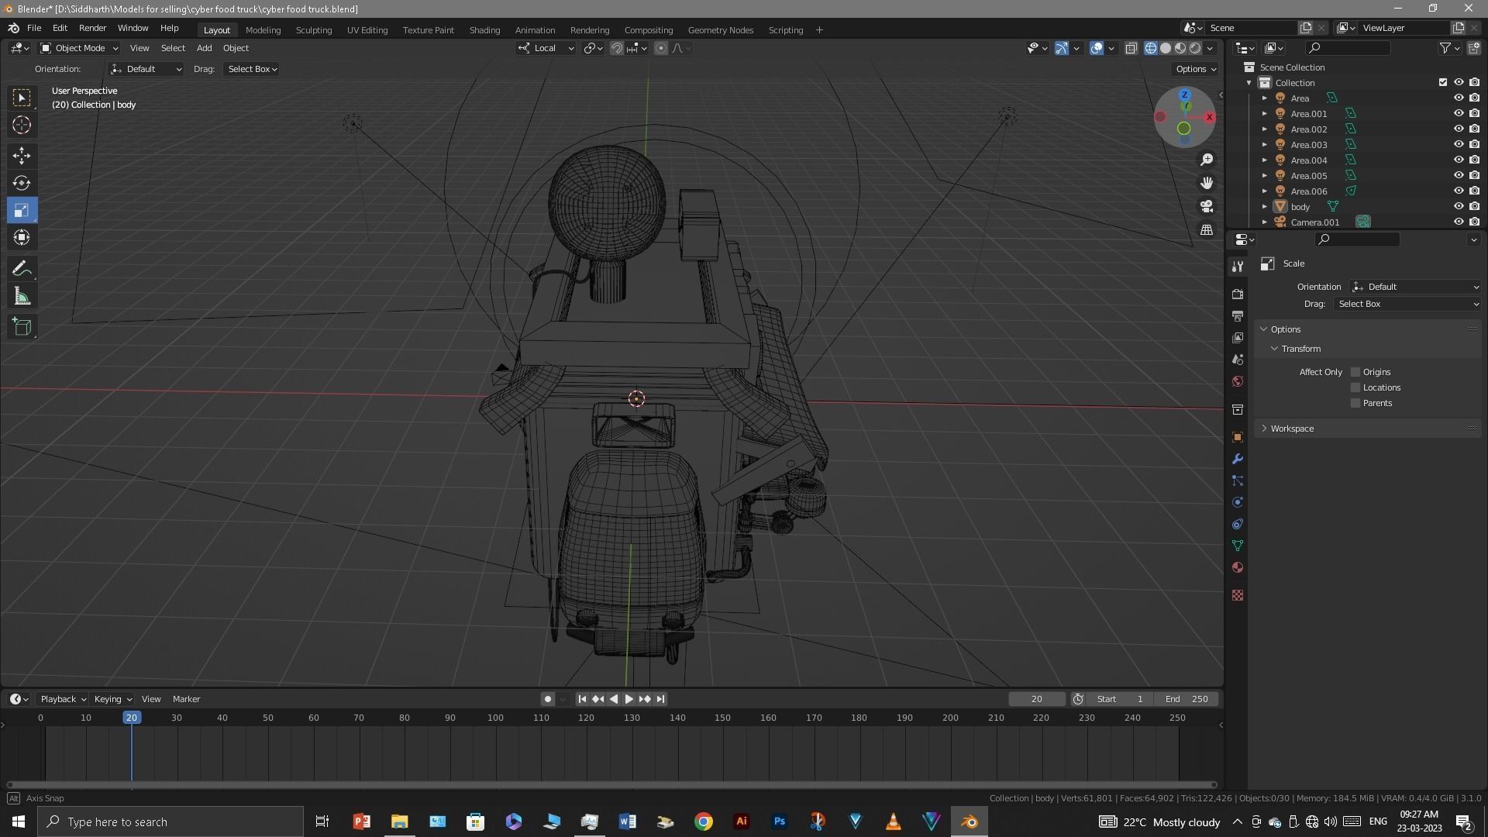Click the timeline Marker menu
The image size is (1488, 837).
186,699
